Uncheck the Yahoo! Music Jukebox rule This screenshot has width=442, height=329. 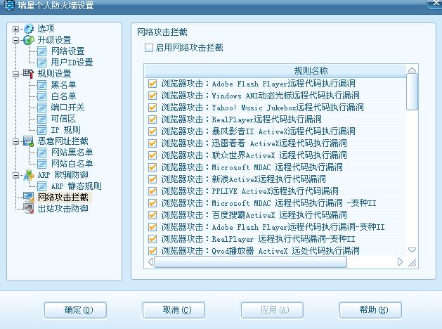pyautogui.click(x=152, y=108)
